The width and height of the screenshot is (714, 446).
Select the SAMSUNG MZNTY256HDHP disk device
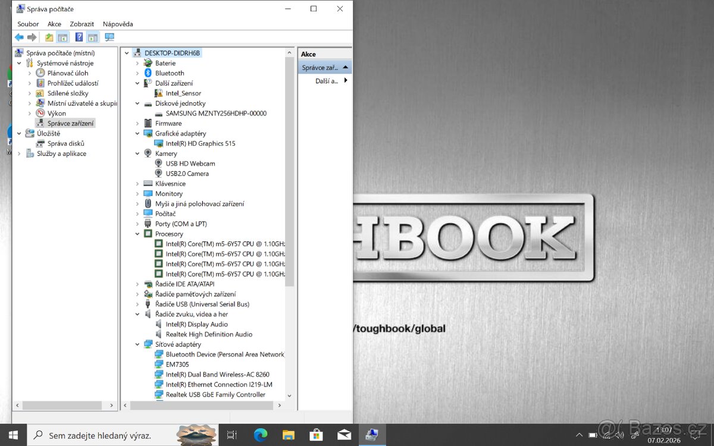click(x=214, y=113)
